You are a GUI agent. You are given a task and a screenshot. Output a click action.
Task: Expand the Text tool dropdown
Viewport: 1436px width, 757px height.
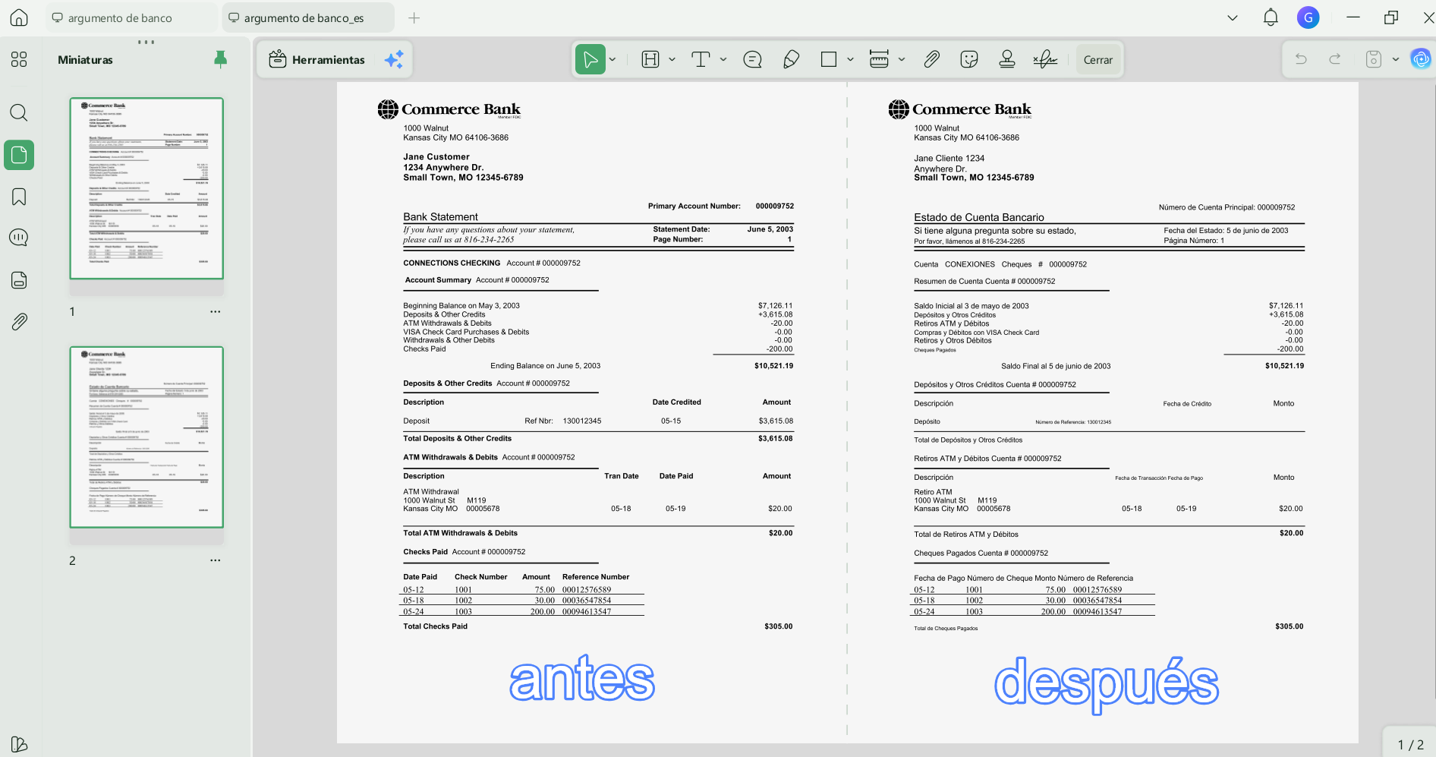point(723,59)
